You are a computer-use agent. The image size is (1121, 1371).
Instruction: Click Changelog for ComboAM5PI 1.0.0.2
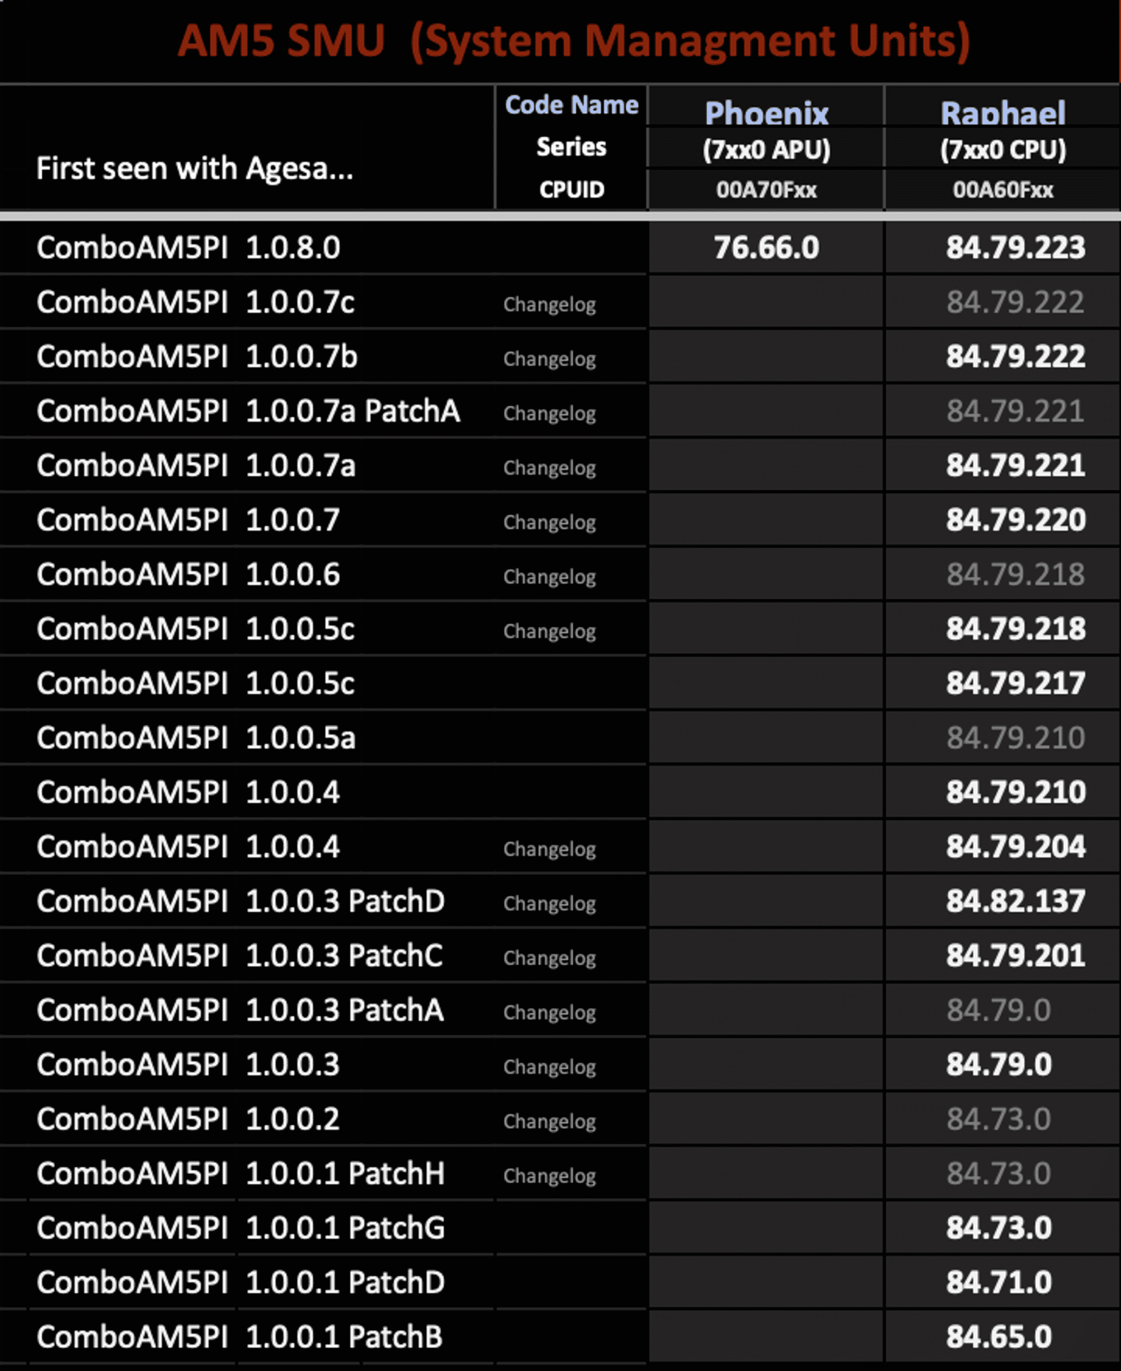(x=549, y=1121)
